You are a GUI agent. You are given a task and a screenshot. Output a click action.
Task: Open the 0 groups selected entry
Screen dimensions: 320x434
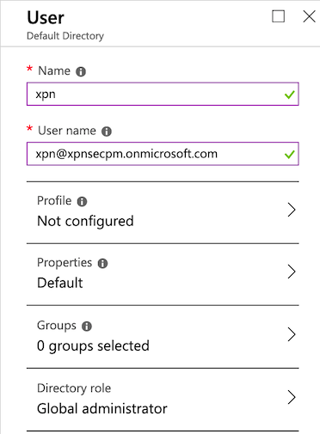93,346
